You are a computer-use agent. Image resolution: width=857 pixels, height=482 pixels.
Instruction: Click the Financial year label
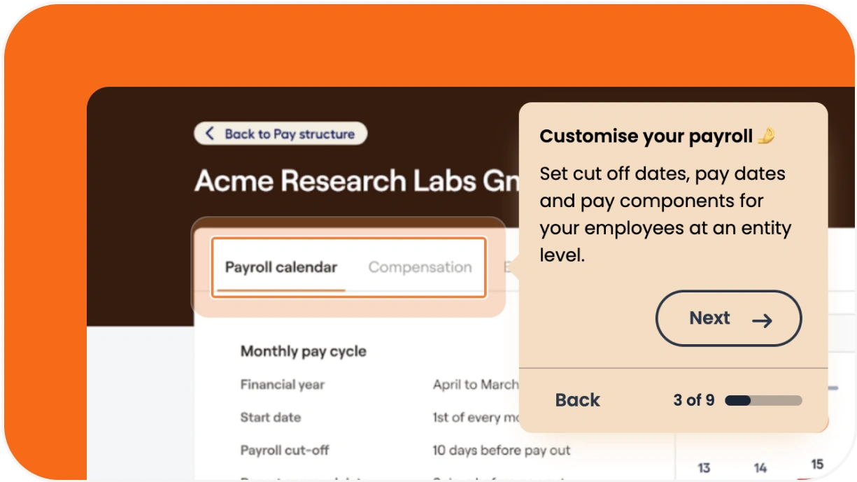coord(282,385)
